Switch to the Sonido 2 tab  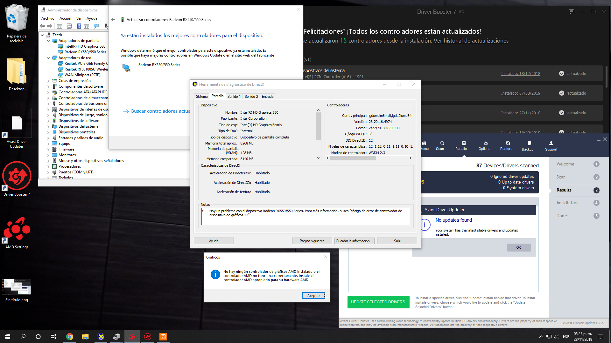(251, 97)
